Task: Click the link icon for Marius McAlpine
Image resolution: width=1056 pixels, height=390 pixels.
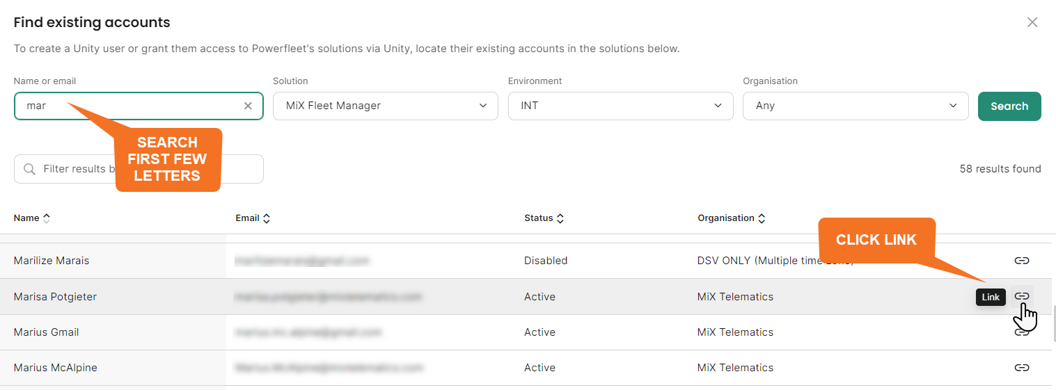Action: point(1021,368)
